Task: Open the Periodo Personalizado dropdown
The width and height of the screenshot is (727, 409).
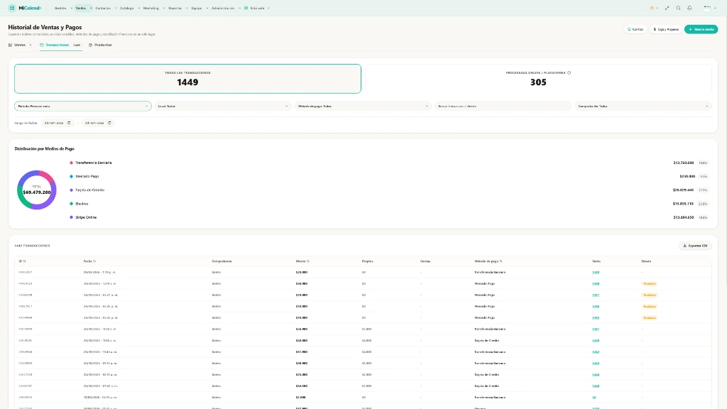Action: [x=83, y=107]
